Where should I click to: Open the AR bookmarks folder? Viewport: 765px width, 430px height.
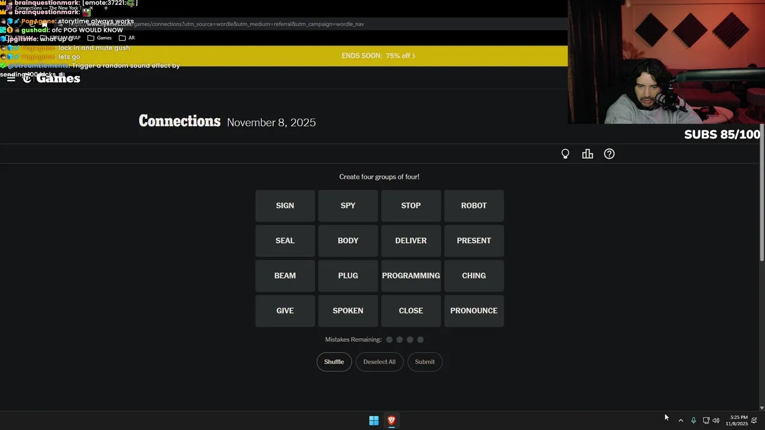127,38
